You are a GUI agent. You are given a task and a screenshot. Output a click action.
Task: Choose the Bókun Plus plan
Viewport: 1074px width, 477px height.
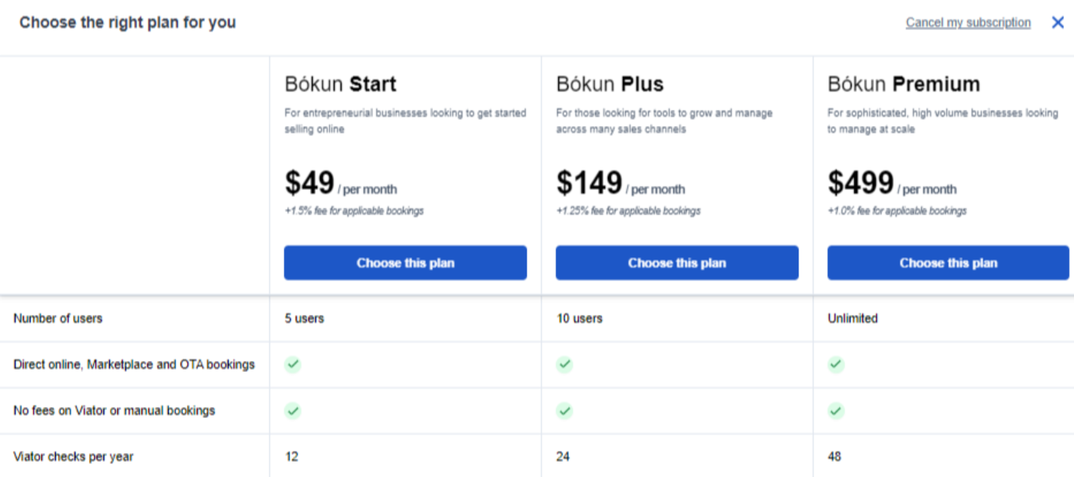click(677, 263)
